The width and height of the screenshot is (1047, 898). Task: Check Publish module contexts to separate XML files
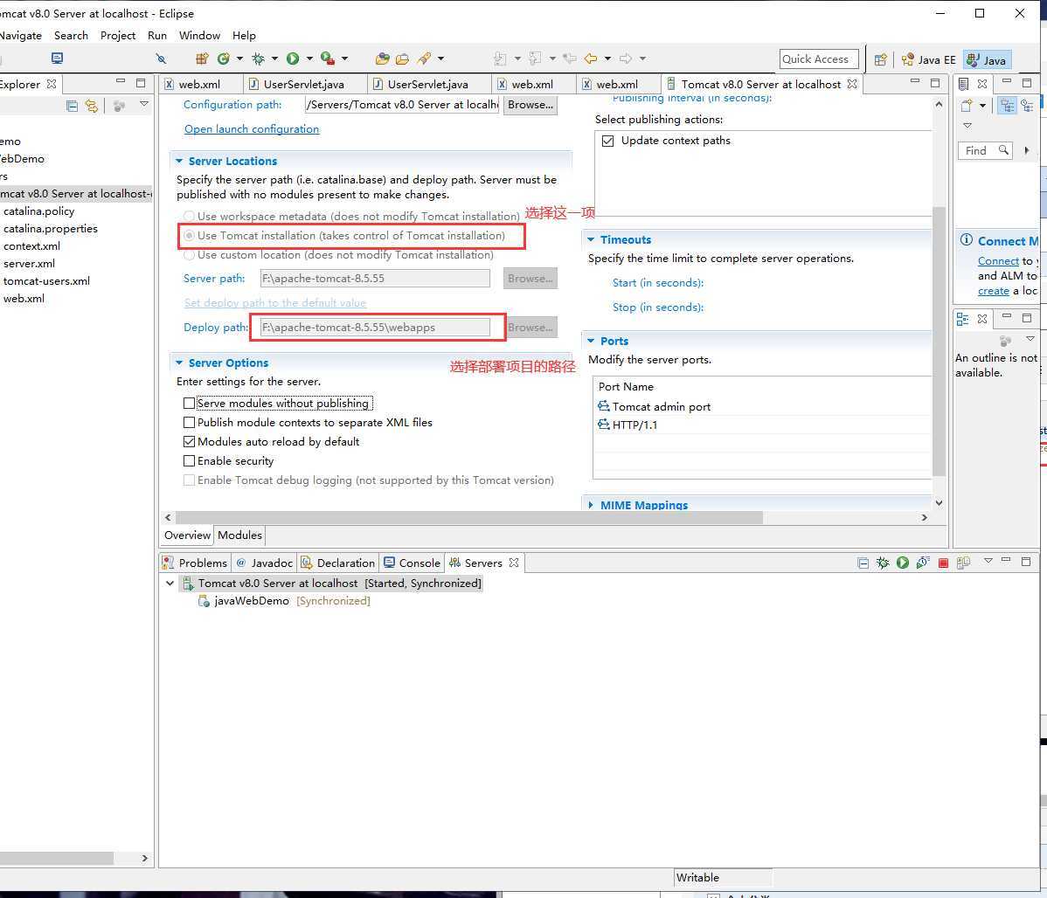[x=189, y=423]
